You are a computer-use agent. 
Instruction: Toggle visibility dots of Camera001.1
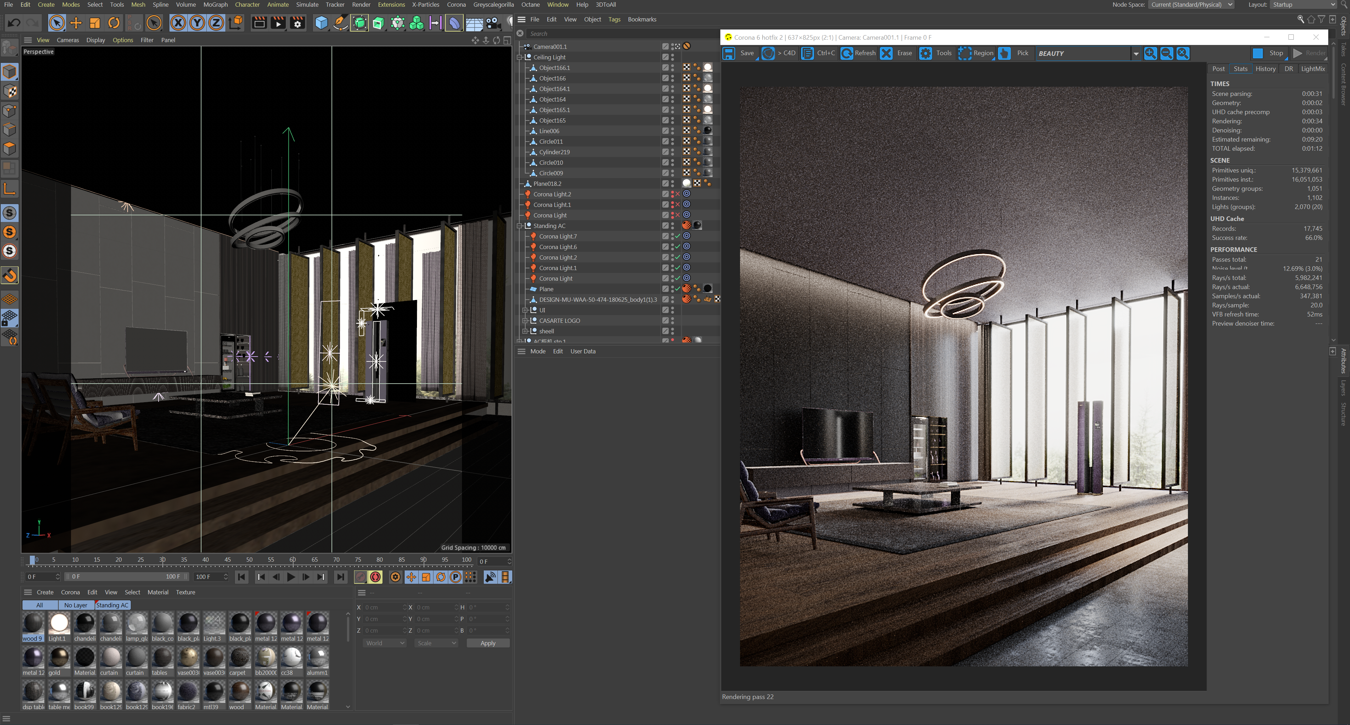pyautogui.click(x=673, y=47)
